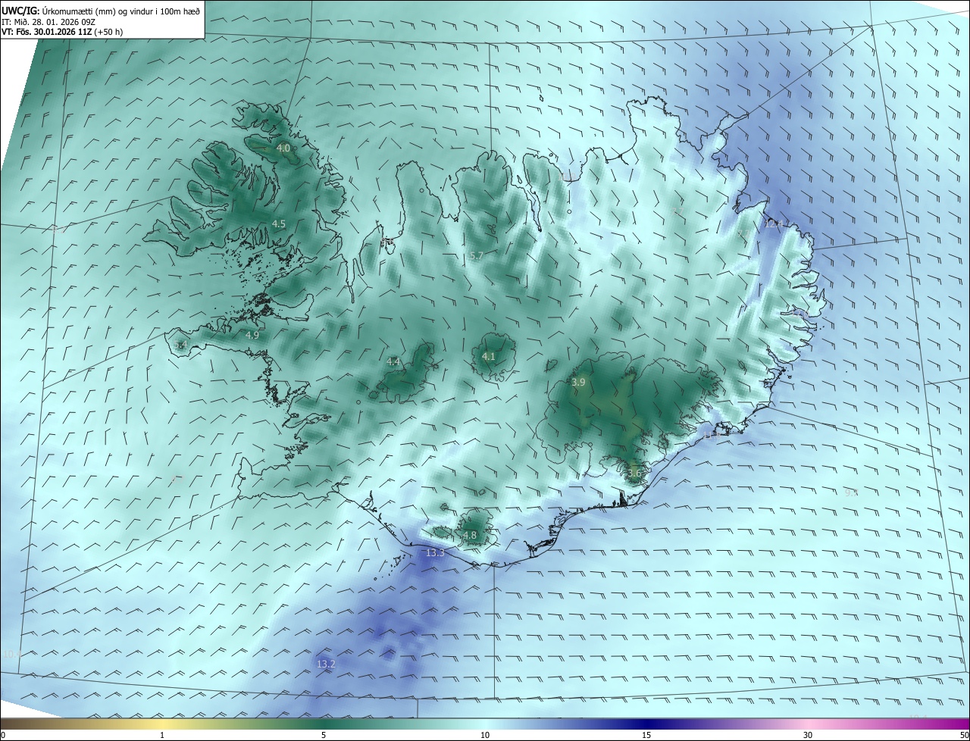
Task: Click the colour scale tick label 30
Action: coord(808,735)
